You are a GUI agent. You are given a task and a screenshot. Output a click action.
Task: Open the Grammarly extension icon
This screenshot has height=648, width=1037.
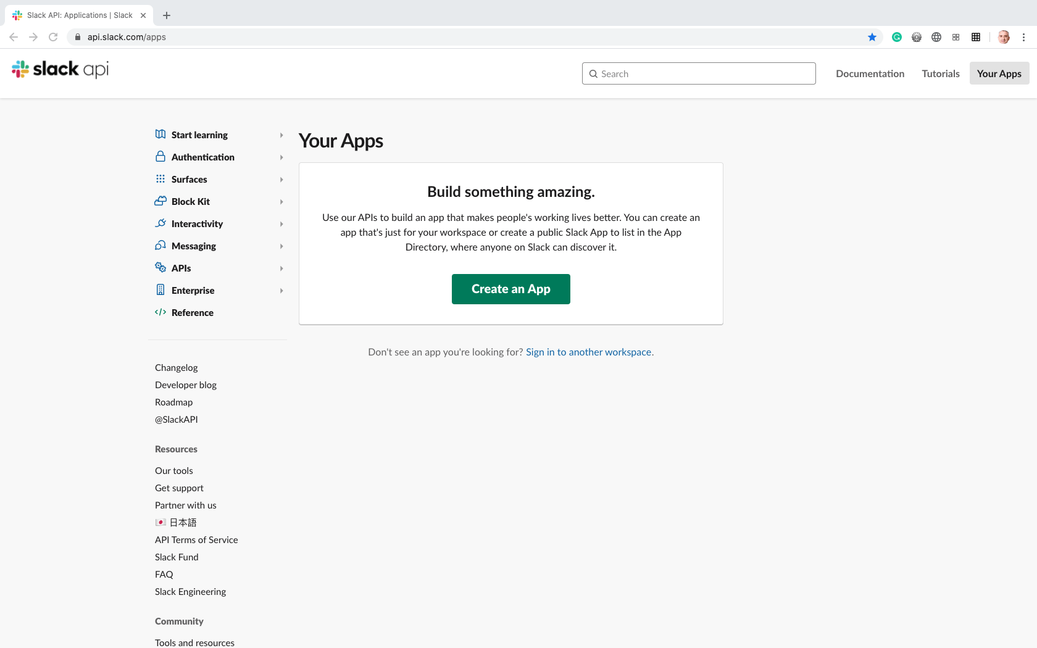pyautogui.click(x=897, y=37)
